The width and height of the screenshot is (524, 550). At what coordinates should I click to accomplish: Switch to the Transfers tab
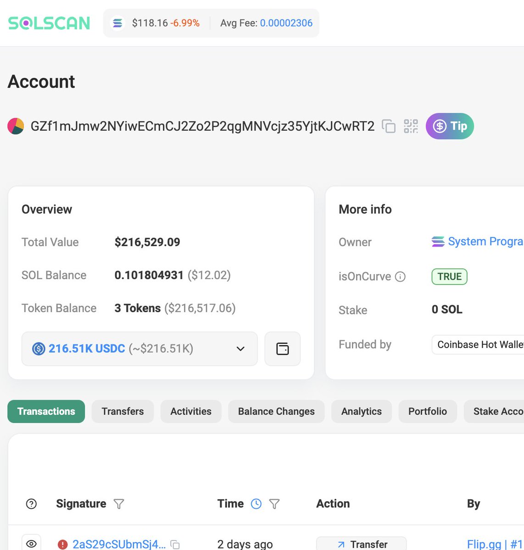point(123,412)
